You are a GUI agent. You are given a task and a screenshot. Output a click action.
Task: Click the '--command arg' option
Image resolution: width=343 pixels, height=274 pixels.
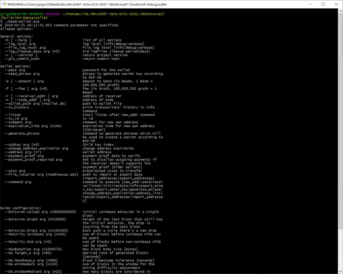[18, 182]
